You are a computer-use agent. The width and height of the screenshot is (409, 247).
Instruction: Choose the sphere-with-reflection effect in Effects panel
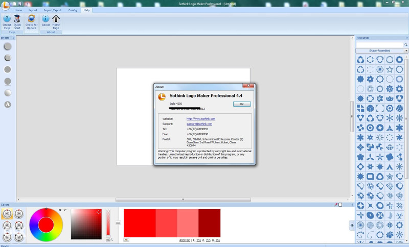[x=8, y=82]
